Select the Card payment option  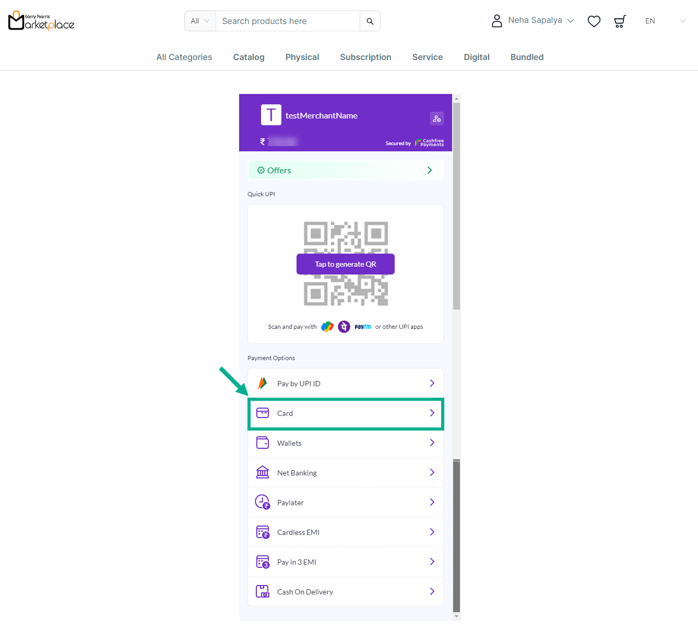tap(346, 413)
